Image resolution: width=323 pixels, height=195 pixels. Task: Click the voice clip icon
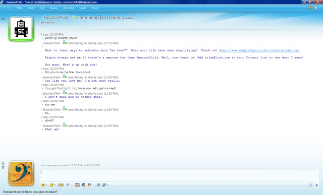click(68, 185)
